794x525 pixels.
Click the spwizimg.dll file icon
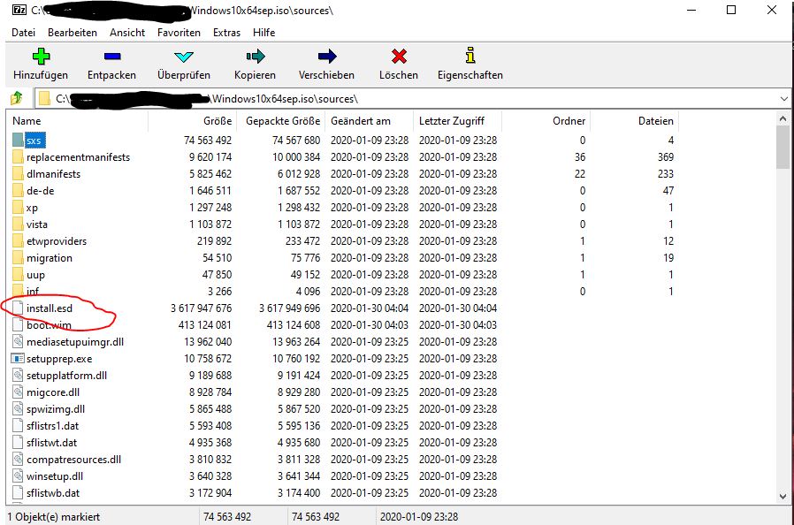pyautogui.click(x=18, y=408)
